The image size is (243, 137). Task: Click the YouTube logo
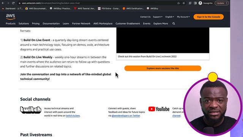point(159,109)
